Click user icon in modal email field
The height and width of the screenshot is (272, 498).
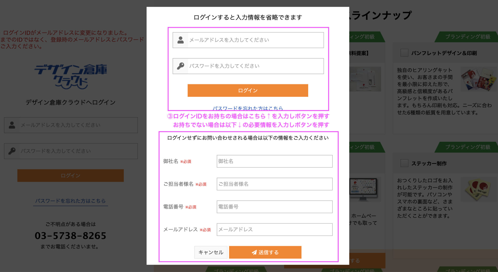pos(181,40)
